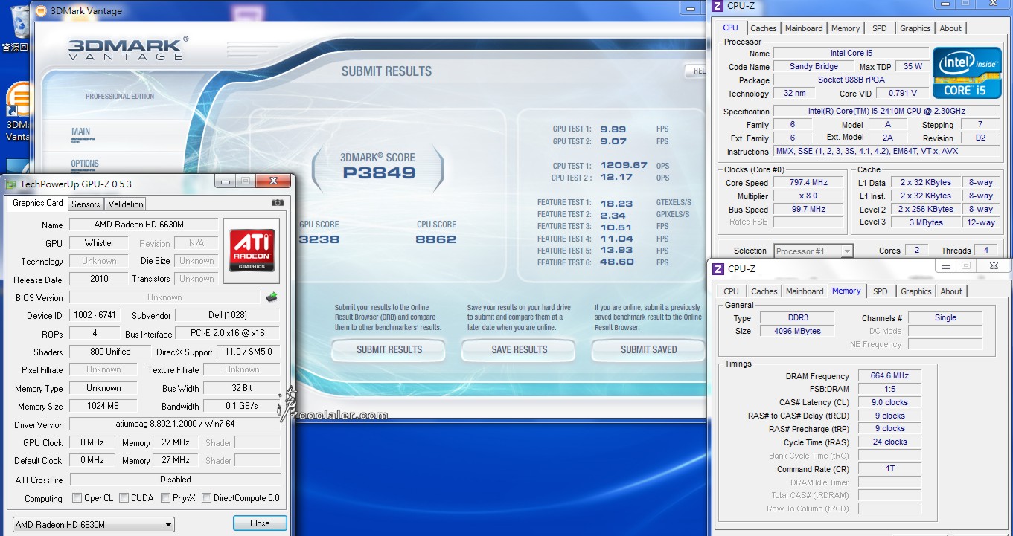1013x536 pixels.
Task: Click the HELP button in 3DMark Vantage
Action: click(696, 71)
